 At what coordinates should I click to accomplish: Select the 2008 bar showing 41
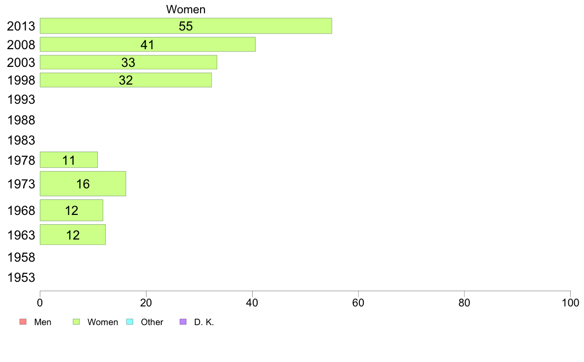[147, 44]
